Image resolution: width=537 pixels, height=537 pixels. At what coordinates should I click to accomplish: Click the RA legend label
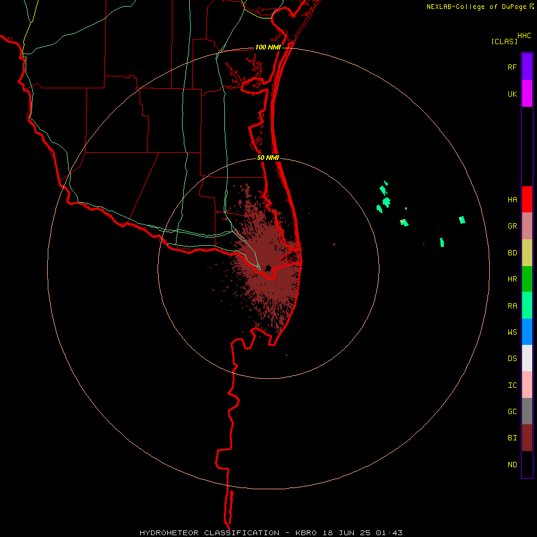tap(512, 306)
